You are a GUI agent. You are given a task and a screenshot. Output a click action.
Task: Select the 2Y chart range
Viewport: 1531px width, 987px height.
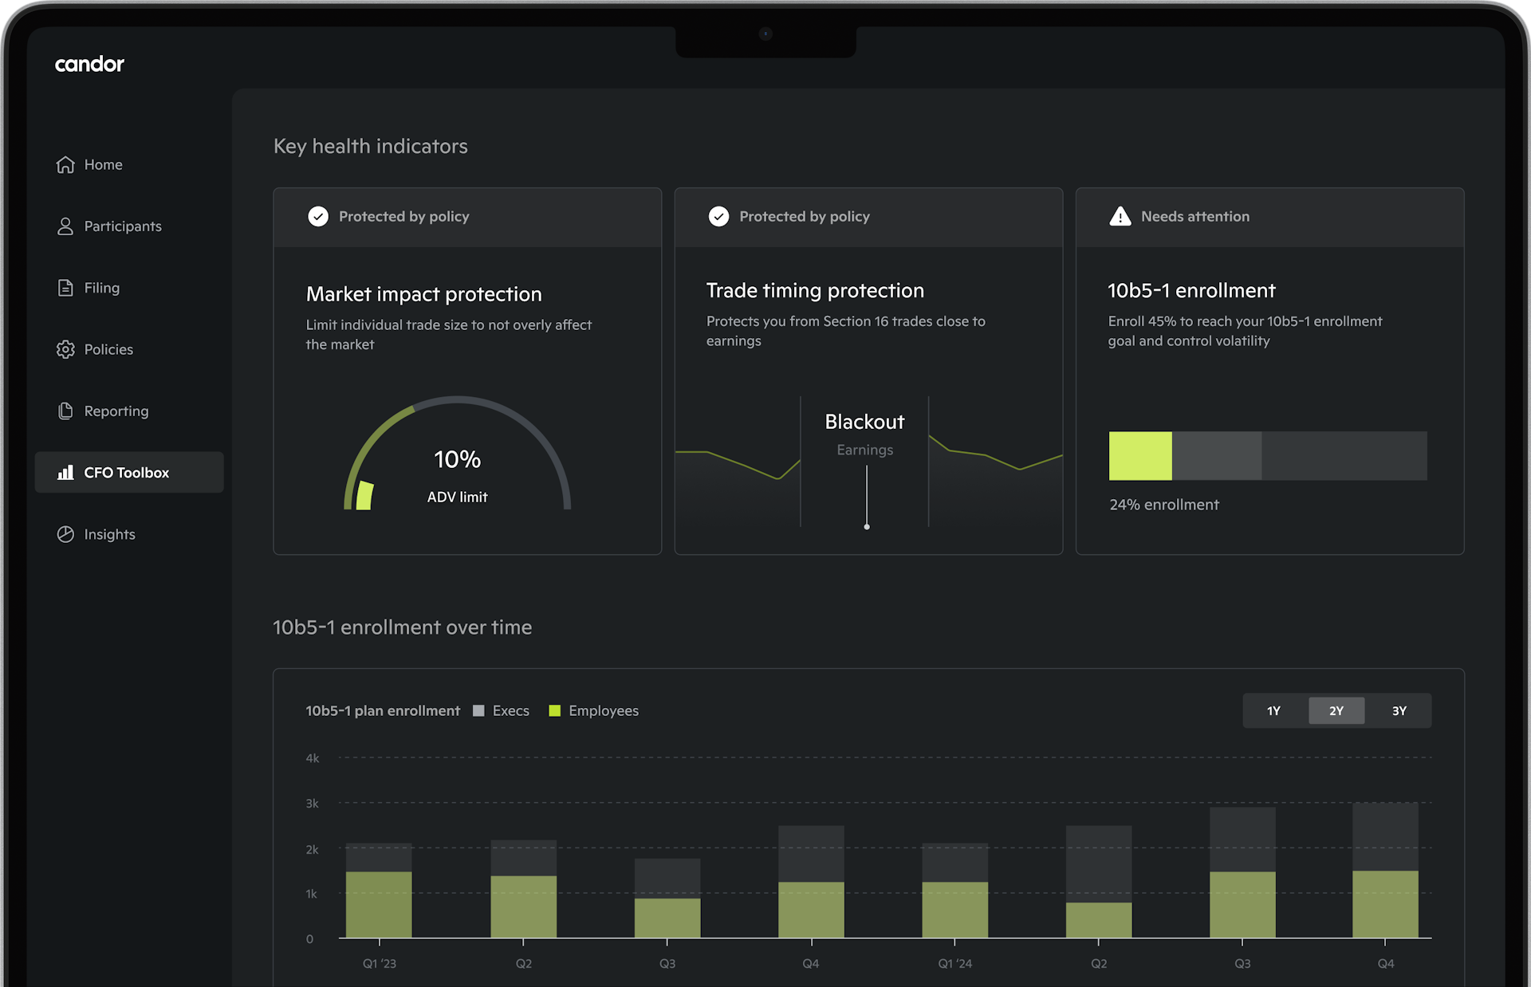(x=1336, y=710)
